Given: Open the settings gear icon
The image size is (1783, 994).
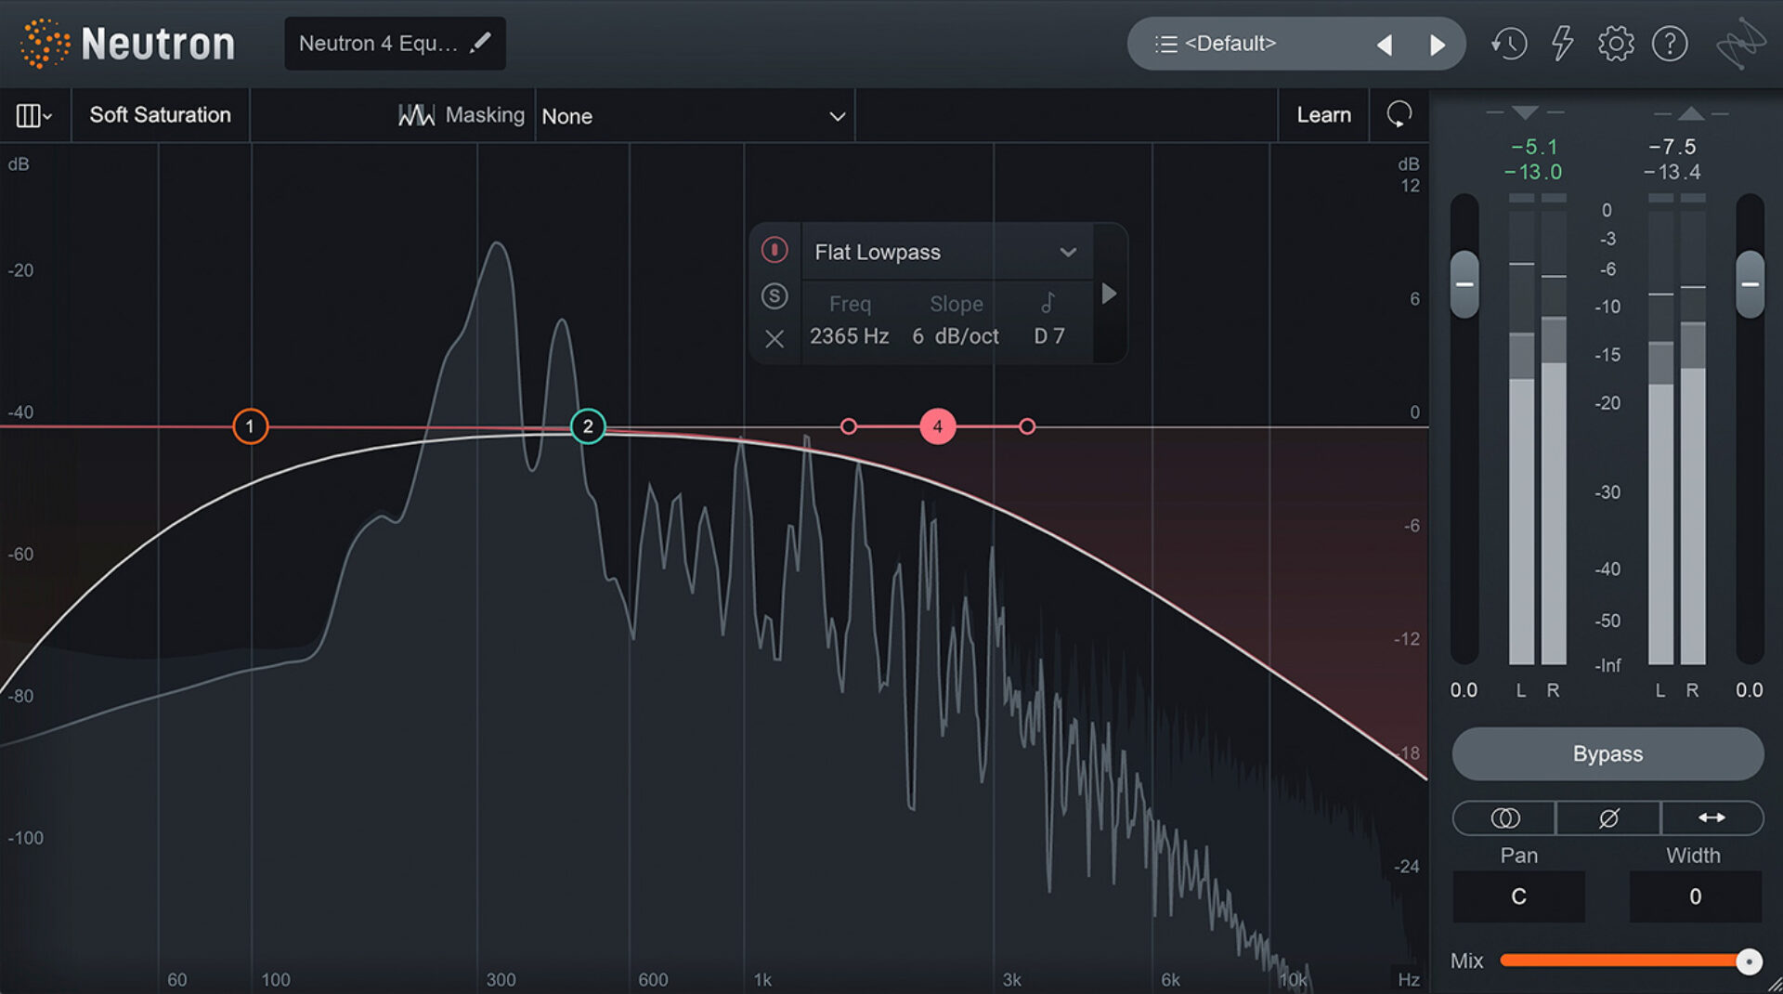Looking at the screenshot, I should click(x=1616, y=43).
